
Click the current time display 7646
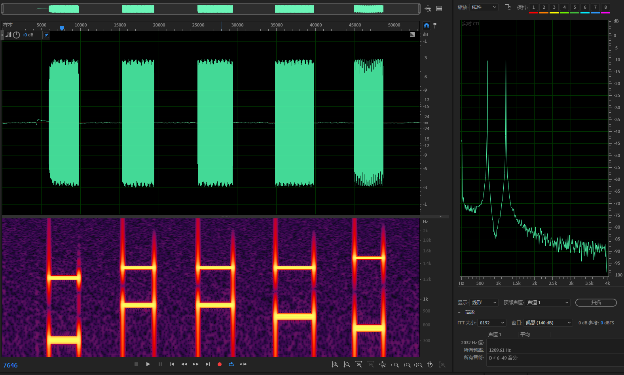point(11,365)
